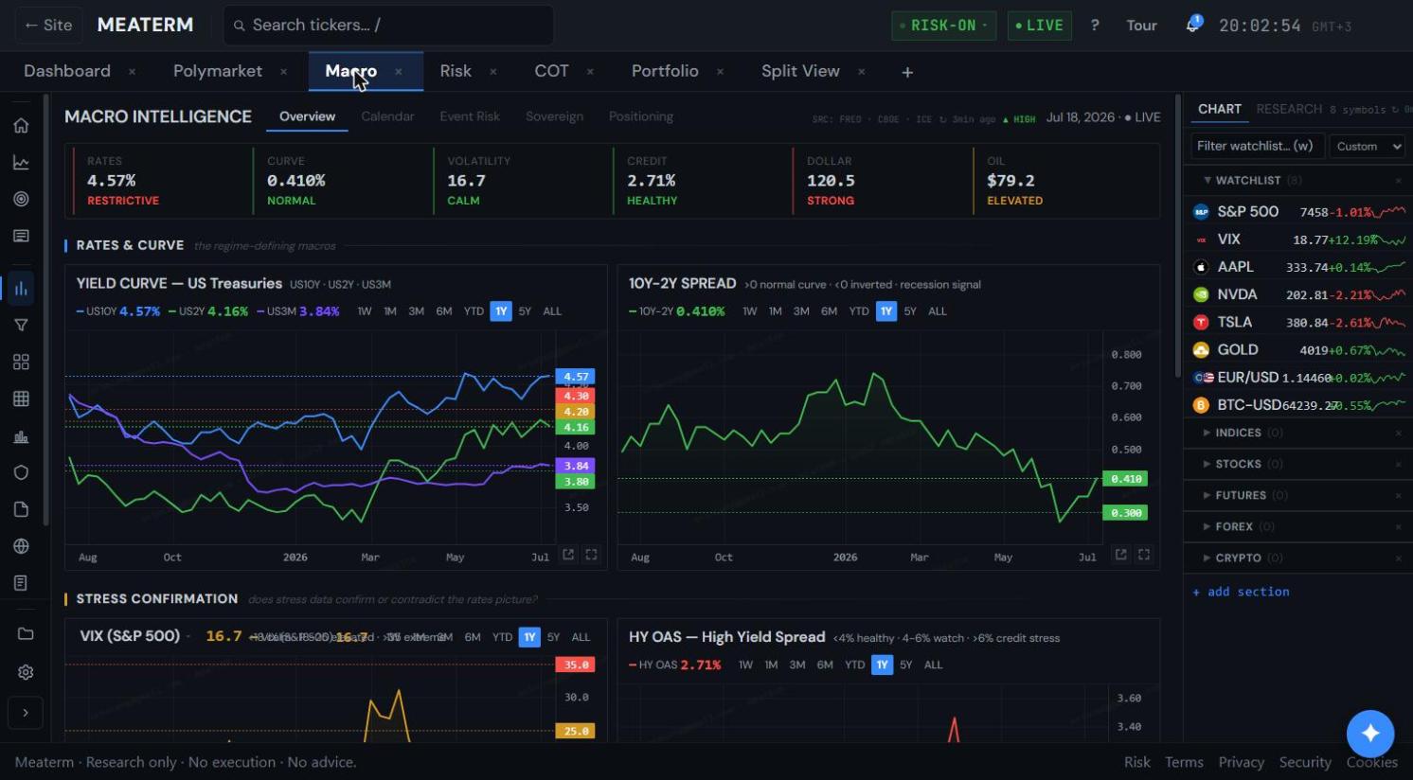1413x780 pixels.
Task: Go back using the Site button
Action: click(x=48, y=26)
